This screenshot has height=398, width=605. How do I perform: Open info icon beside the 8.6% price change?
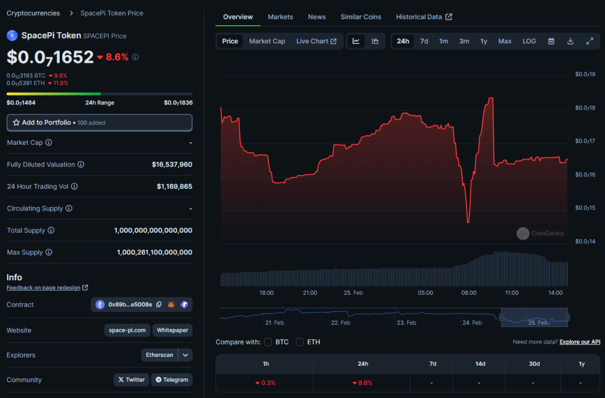[x=136, y=57]
